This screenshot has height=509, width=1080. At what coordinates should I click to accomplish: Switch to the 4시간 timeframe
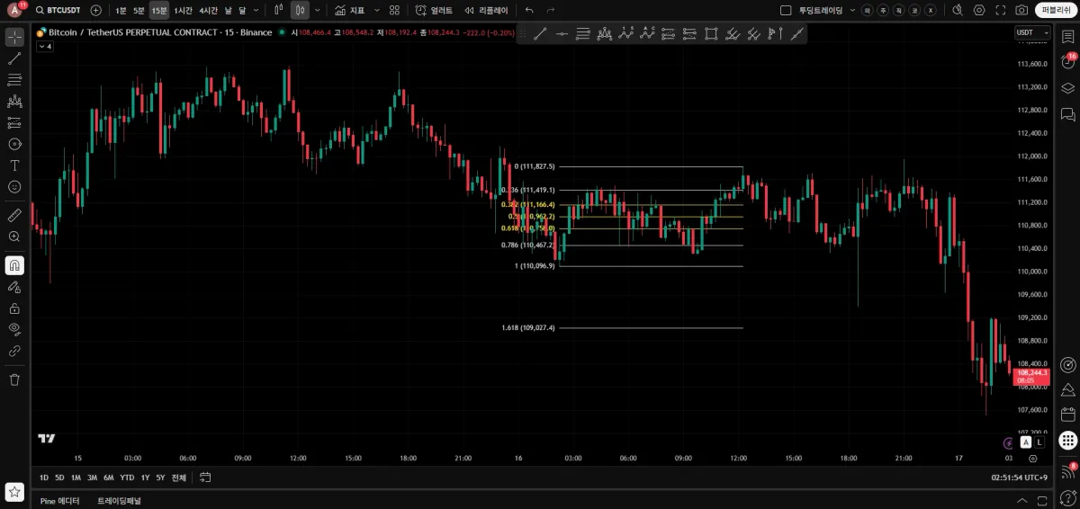208,10
